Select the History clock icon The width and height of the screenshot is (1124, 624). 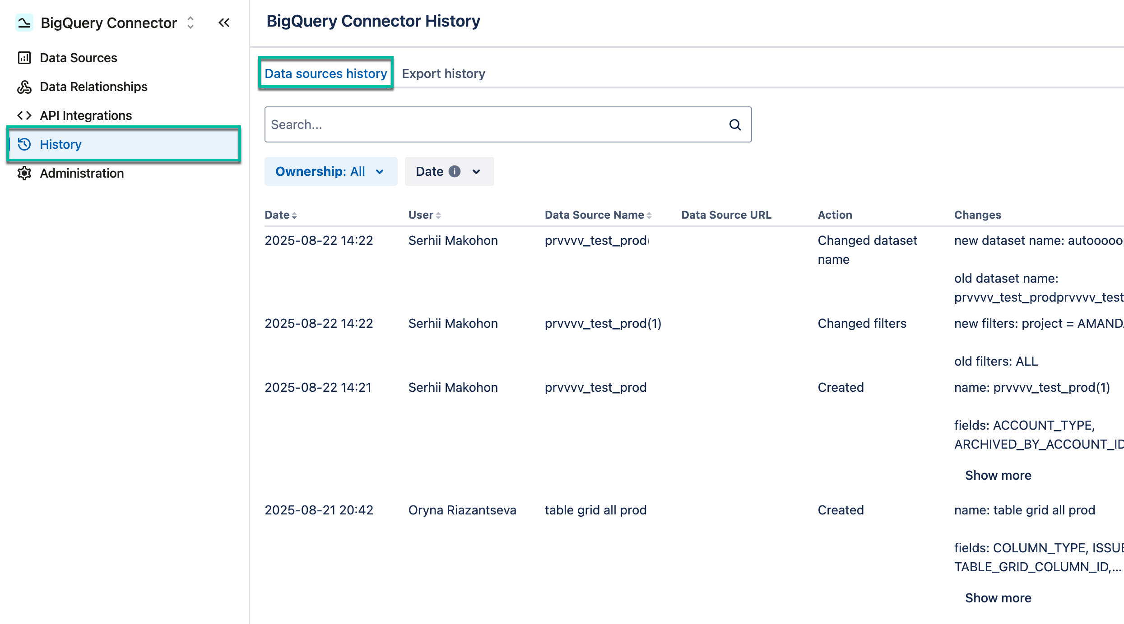(25, 144)
